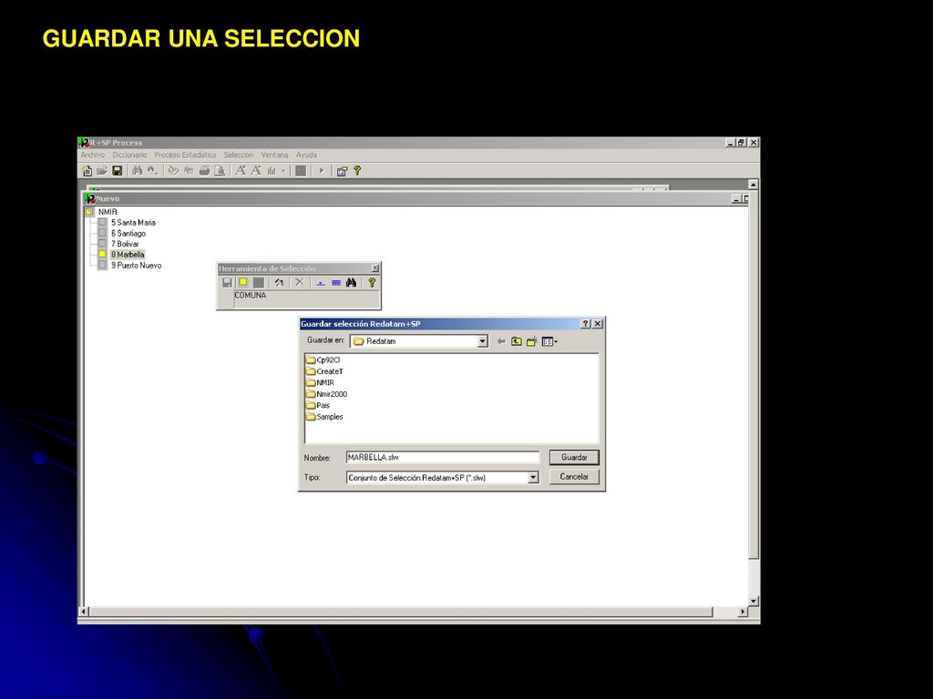
Task: Click the printer icon in main toolbar
Action: click(205, 171)
